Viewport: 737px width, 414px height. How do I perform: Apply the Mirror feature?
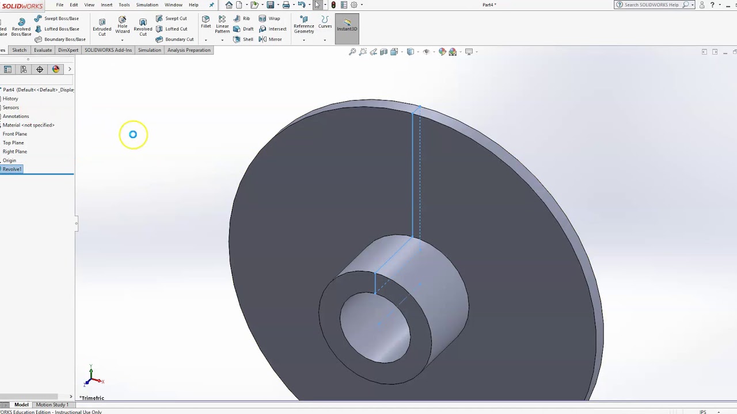click(x=271, y=39)
